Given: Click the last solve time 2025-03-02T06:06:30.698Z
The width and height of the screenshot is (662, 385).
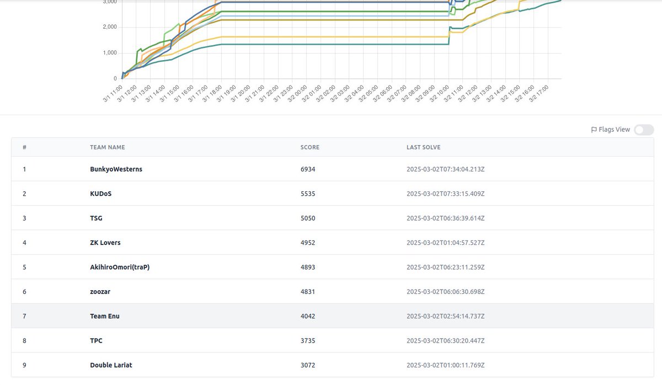Looking at the screenshot, I should coord(445,292).
